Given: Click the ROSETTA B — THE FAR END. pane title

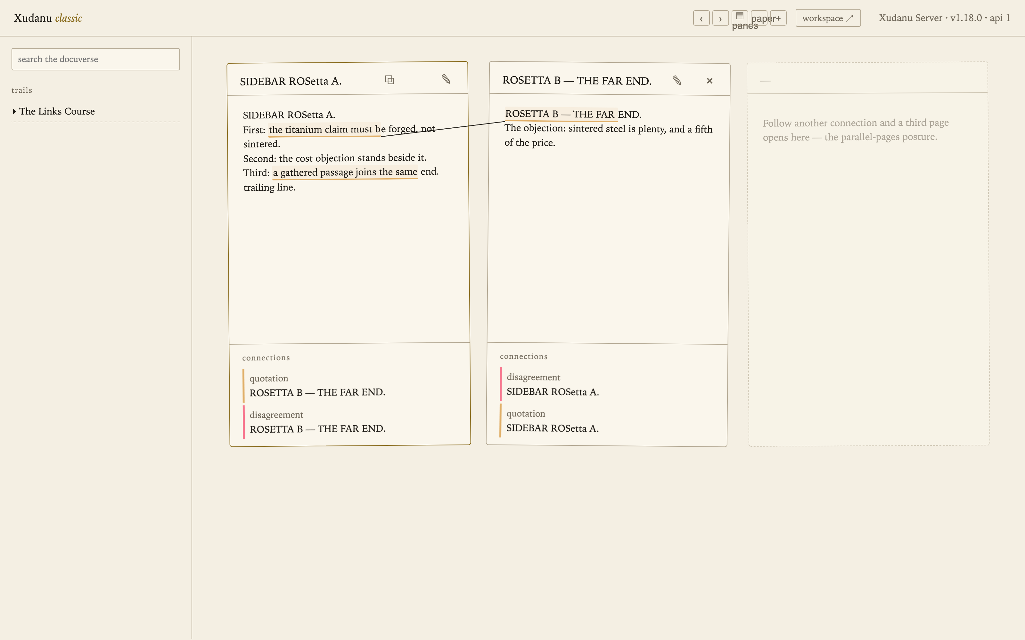Looking at the screenshot, I should coord(577,80).
